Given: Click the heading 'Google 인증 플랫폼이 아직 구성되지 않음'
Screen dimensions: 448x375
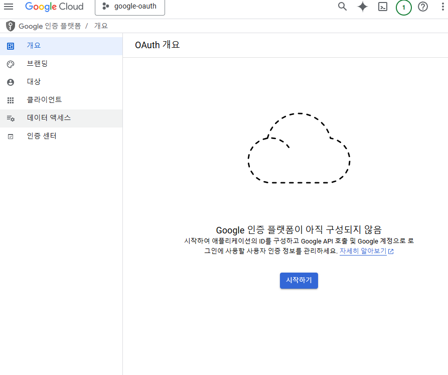Looking at the screenshot, I should pos(299,230).
